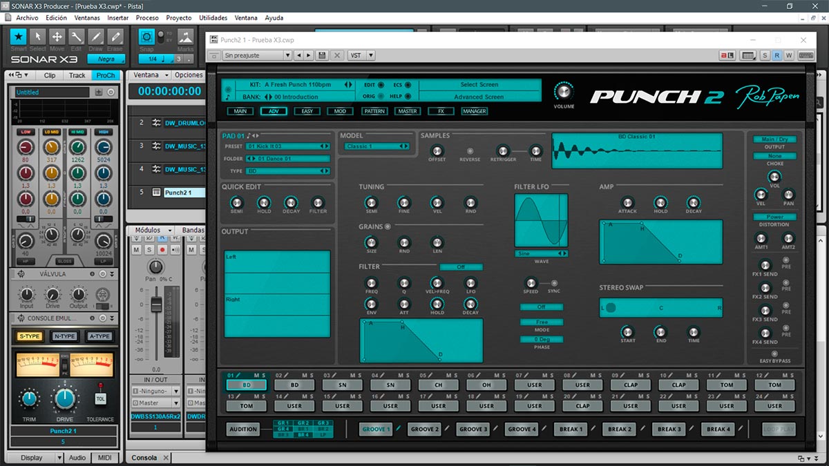Open the Display dropdown arrow in inspector
The height and width of the screenshot is (466, 829).
(59, 458)
